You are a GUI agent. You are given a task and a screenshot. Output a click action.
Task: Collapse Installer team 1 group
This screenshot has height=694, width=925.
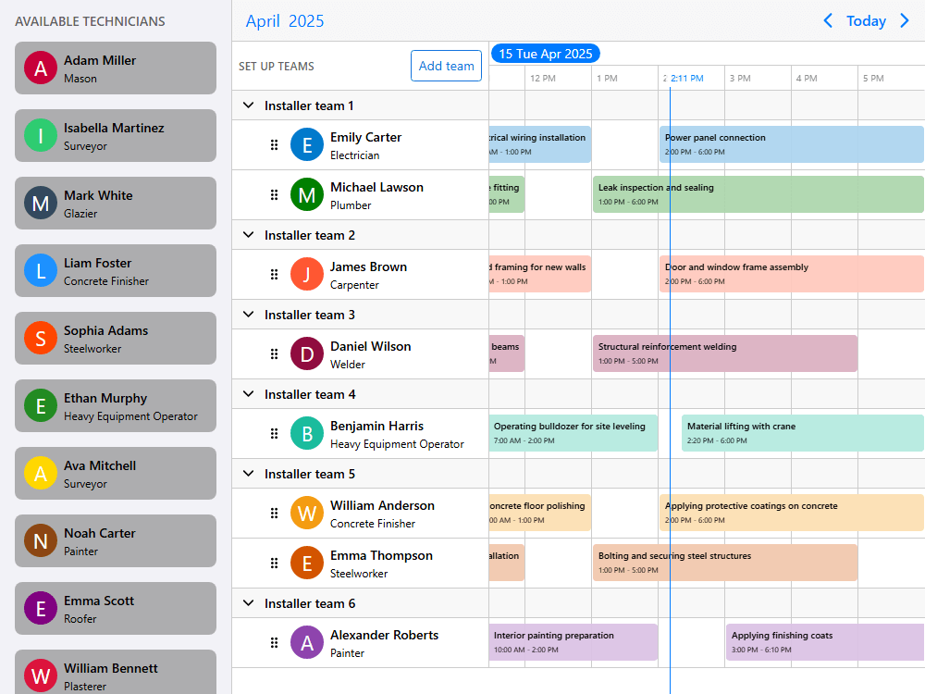(x=248, y=105)
